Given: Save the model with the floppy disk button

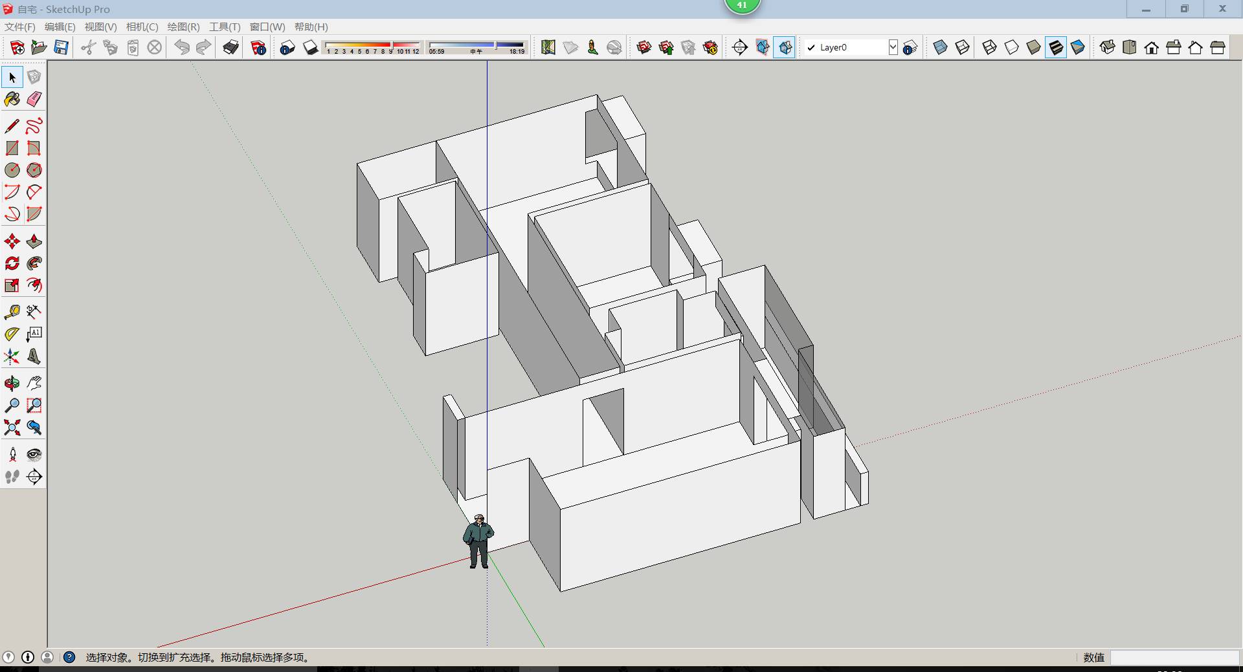Looking at the screenshot, I should [61, 47].
